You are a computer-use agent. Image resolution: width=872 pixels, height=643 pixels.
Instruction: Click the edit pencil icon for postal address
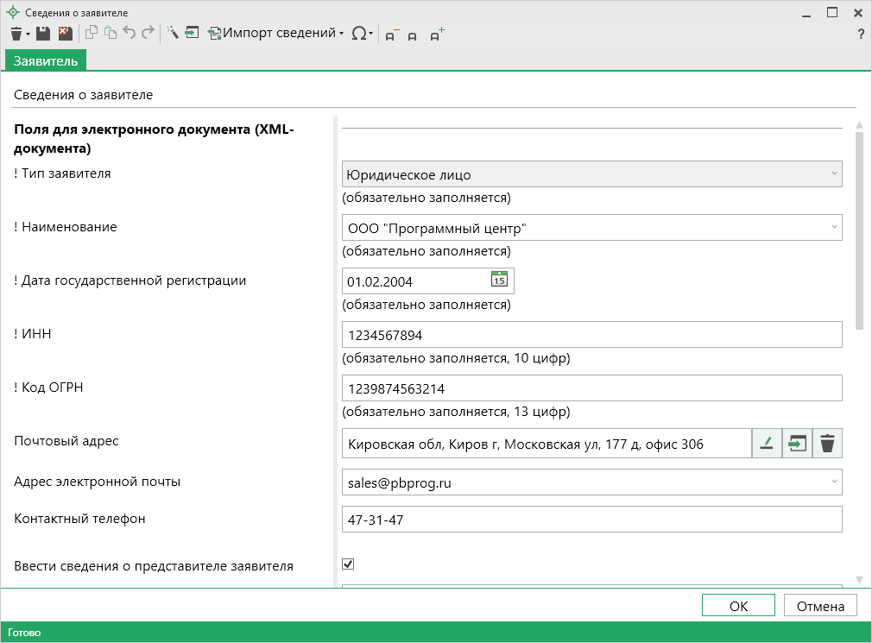point(766,444)
